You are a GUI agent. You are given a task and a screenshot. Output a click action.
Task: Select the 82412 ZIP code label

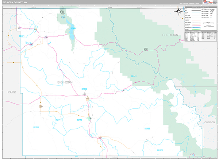click(57, 119)
